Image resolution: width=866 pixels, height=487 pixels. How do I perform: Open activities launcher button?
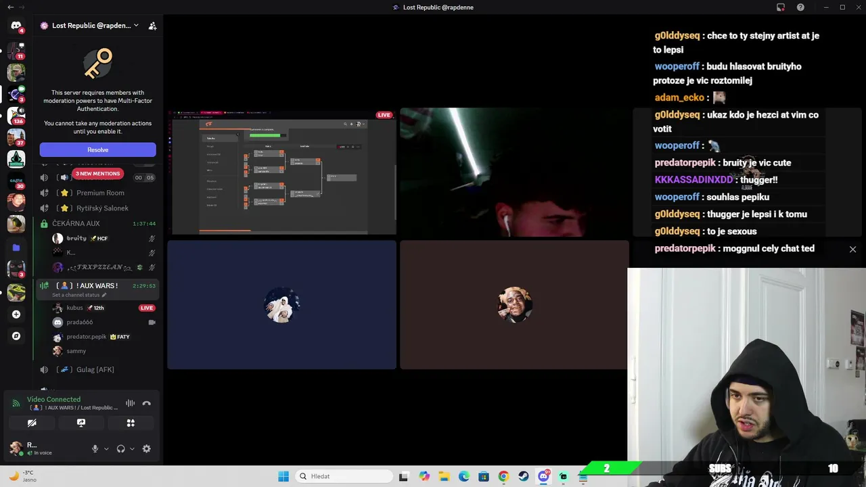(131, 423)
